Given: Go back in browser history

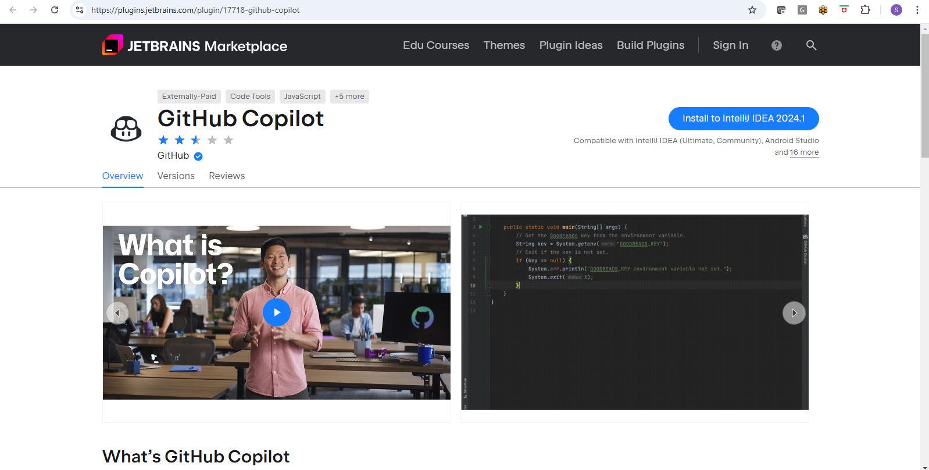Looking at the screenshot, I should 13,10.
